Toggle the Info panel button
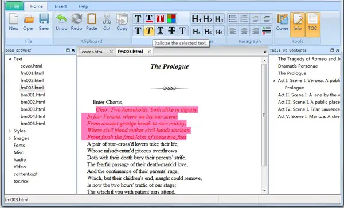This screenshot has width=344, height=208. tap(298, 24)
